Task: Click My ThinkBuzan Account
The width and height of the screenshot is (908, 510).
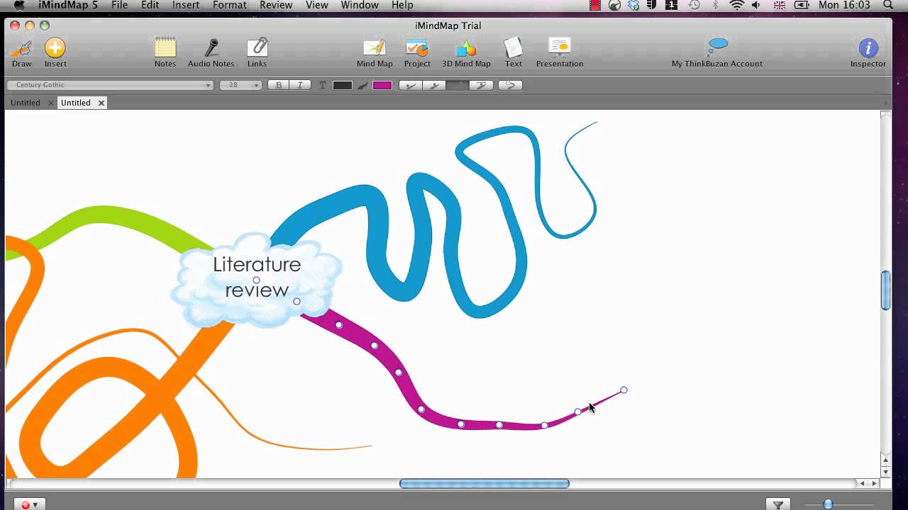Action: (716, 50)
